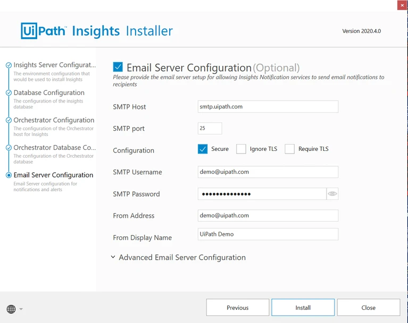408x323 pixels.
Task: Click 'The configuration of the insights database' text
Action: pos(48,104)
